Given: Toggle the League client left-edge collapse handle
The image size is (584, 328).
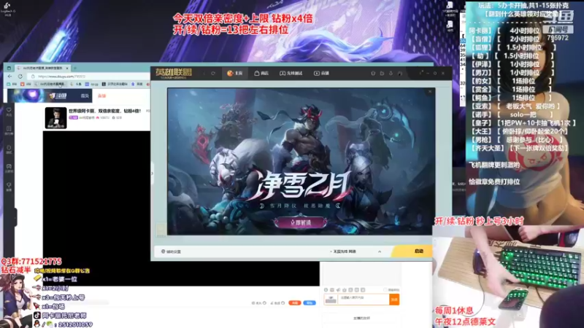Looking at the screenshot, I should pos(153,173).
